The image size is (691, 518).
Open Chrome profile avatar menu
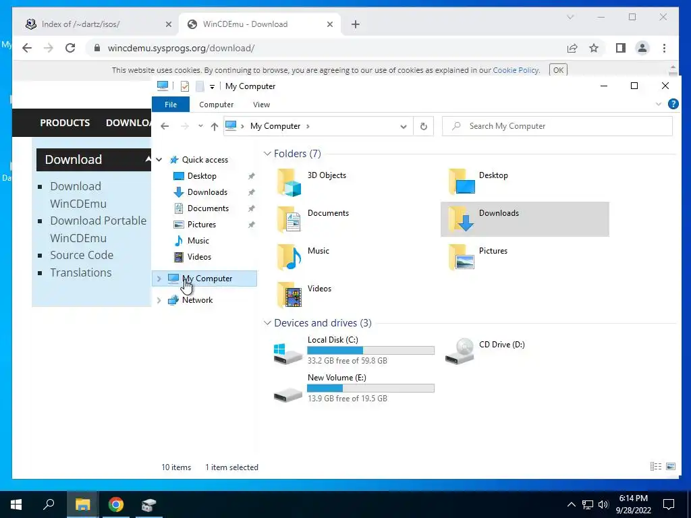(642, 48)
